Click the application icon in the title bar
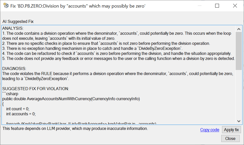The image size is (244, 145). [x=6, y=6]
